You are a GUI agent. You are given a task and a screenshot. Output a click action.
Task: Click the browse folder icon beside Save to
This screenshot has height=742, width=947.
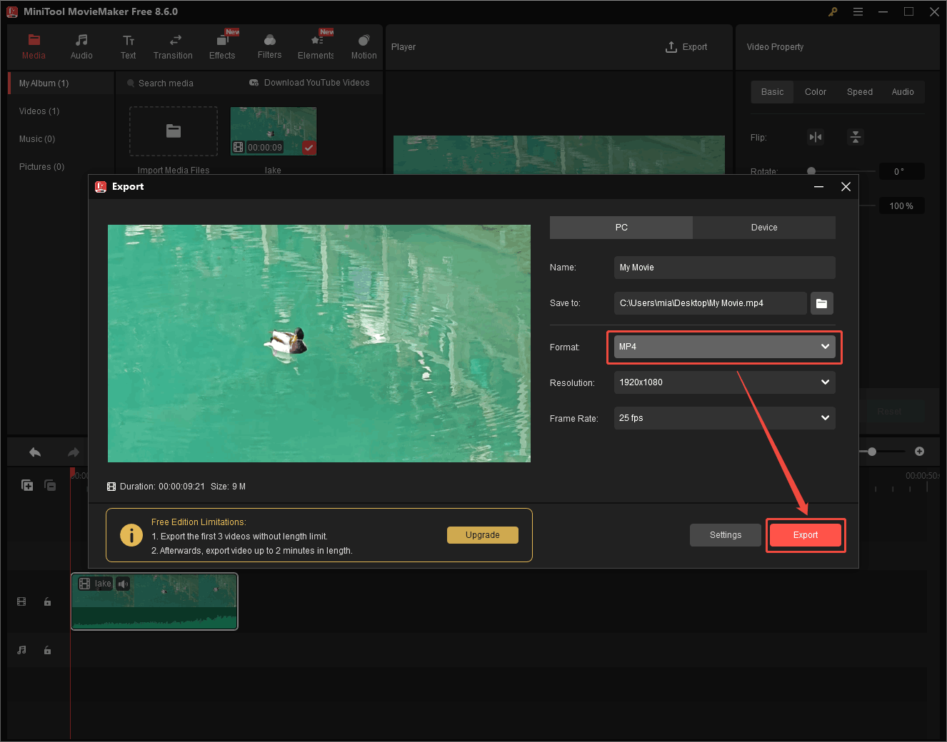coord(822,303)
